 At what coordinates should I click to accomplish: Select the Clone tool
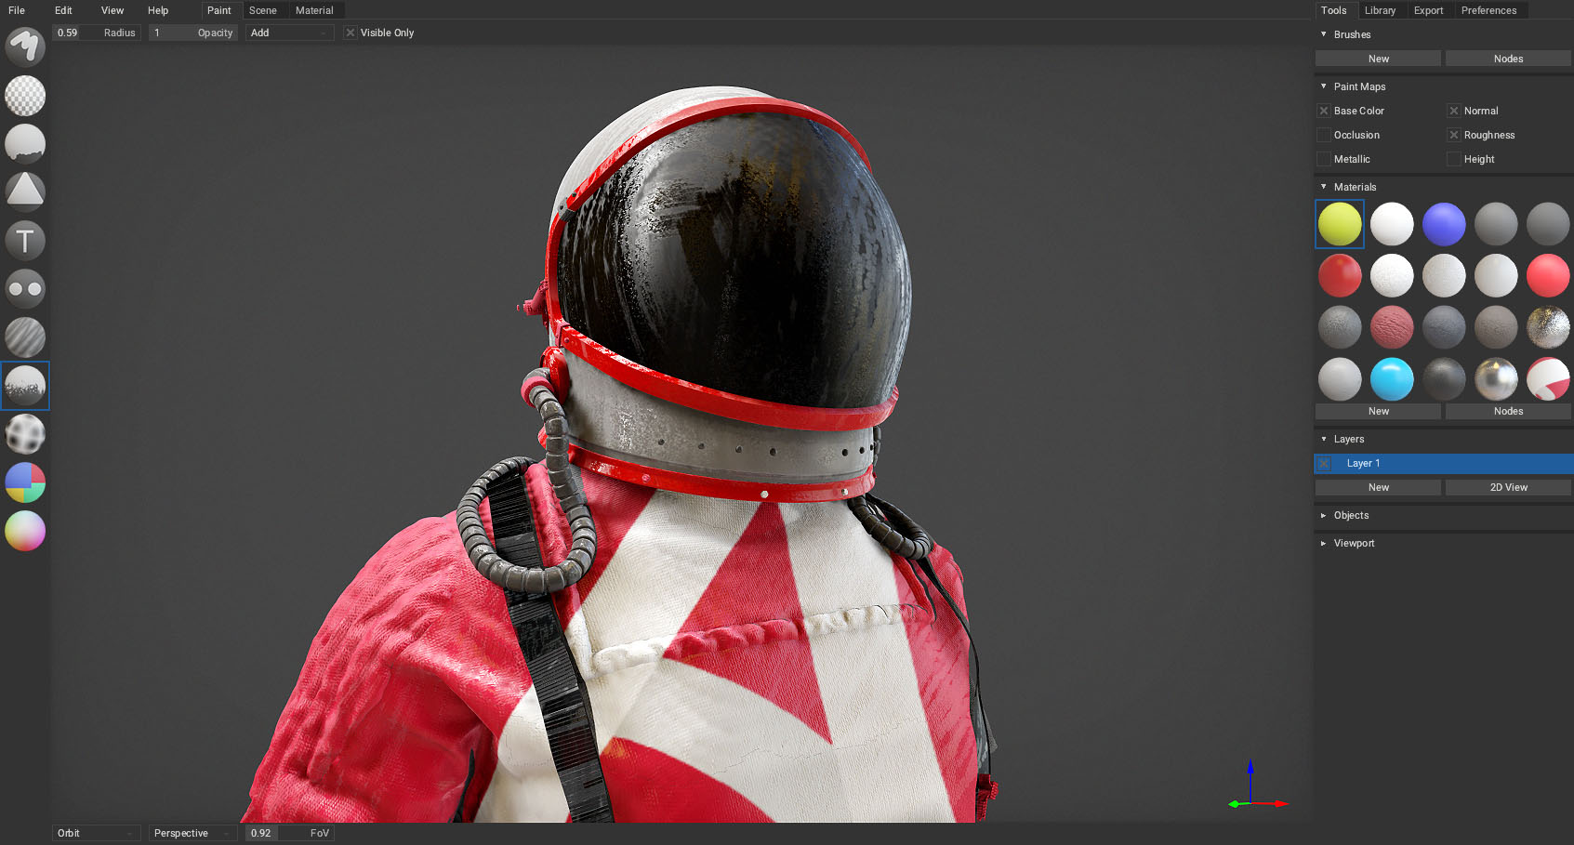pyautogui.click(x=25, y=289)
